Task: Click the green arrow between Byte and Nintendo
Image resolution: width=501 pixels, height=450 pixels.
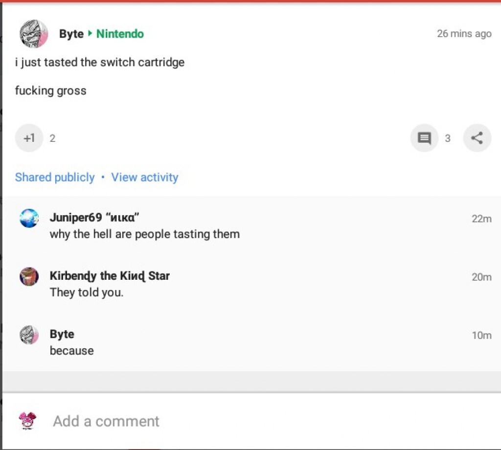Action: click(x=90, y=34)
